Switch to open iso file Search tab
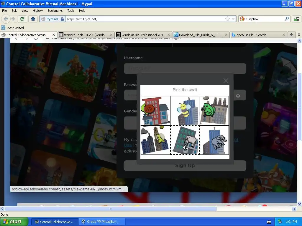The image size is (302, 226). tap(258, 35)
